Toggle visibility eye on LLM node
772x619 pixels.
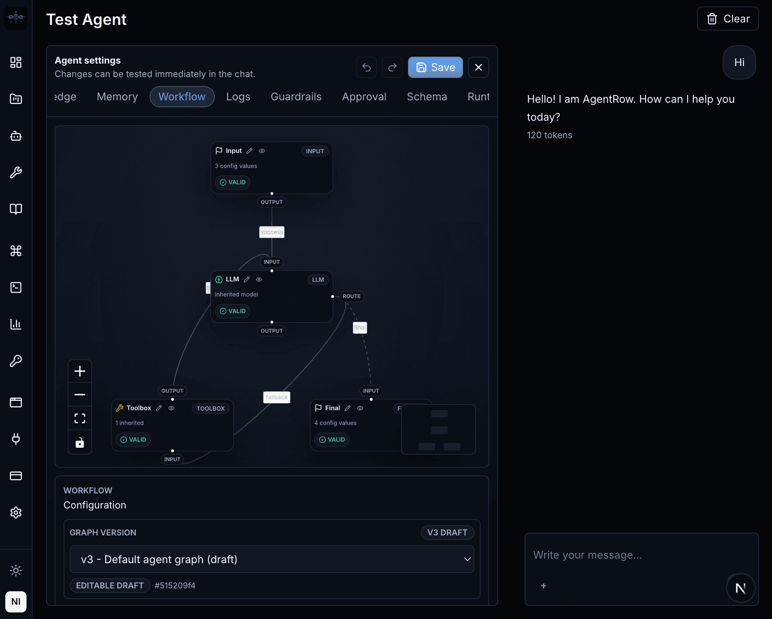pyautogui.click(x=259, y=279)
